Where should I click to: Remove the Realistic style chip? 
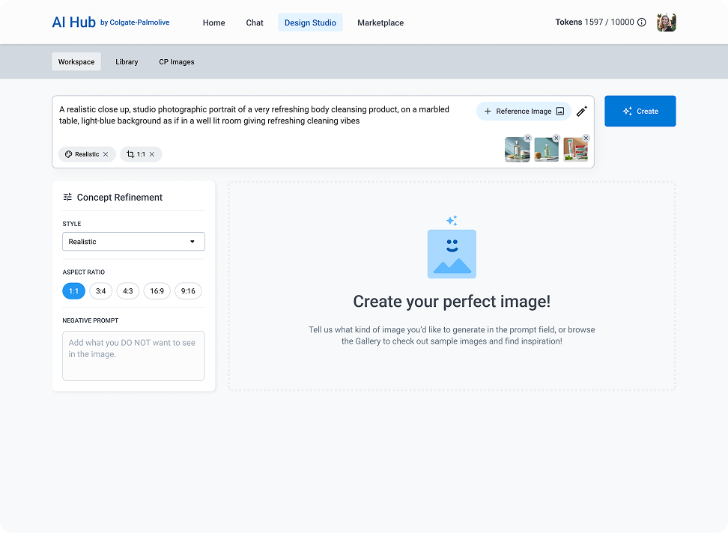click(x=106, y=154)
